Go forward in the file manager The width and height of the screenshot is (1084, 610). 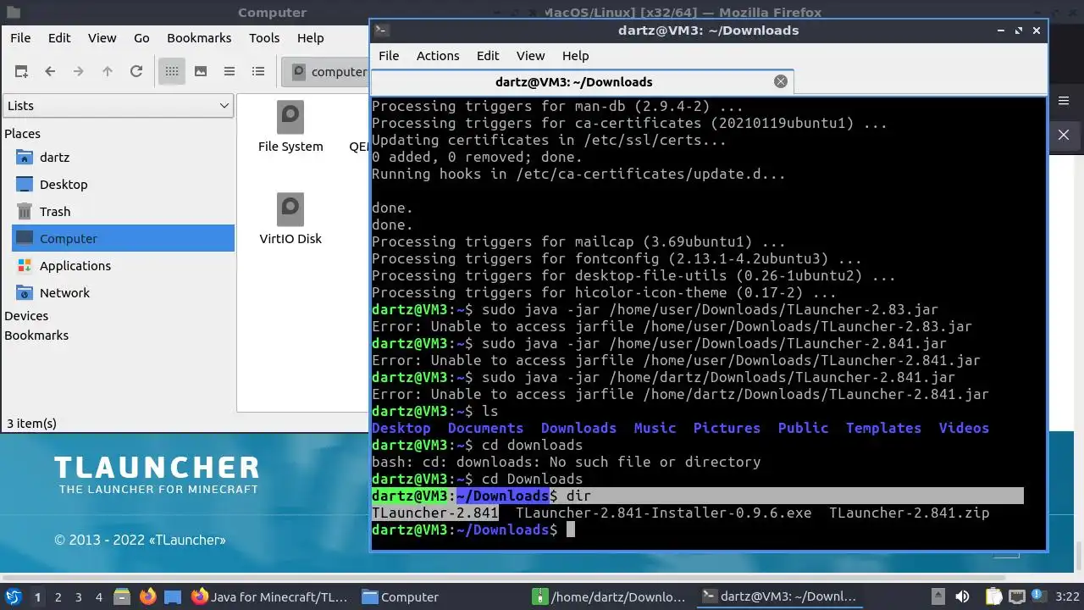click(79, 72)
